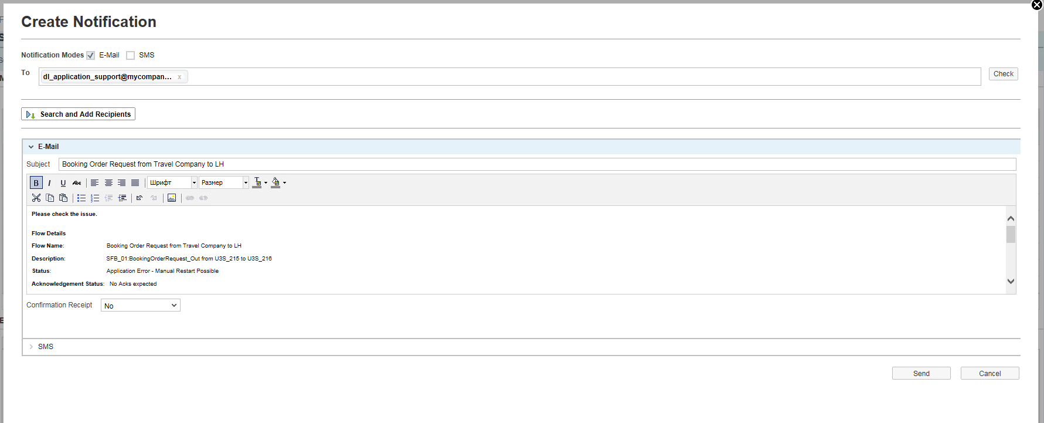Center-align the email body text
This screenshot has height=423, width=1044.
coord(108,183)
